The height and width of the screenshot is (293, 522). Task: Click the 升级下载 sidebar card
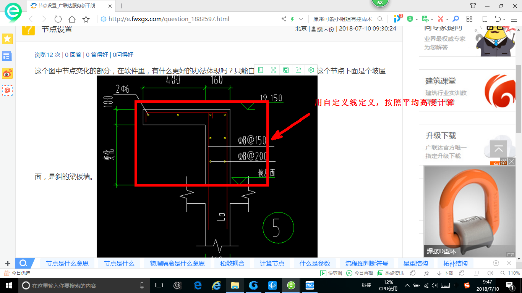pos(467,145)
